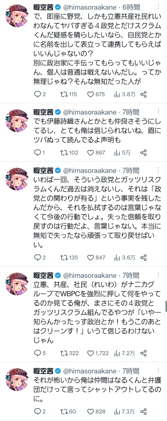
Task: Retweet the post with 322 retweets
Action: (x=63, y=353)
